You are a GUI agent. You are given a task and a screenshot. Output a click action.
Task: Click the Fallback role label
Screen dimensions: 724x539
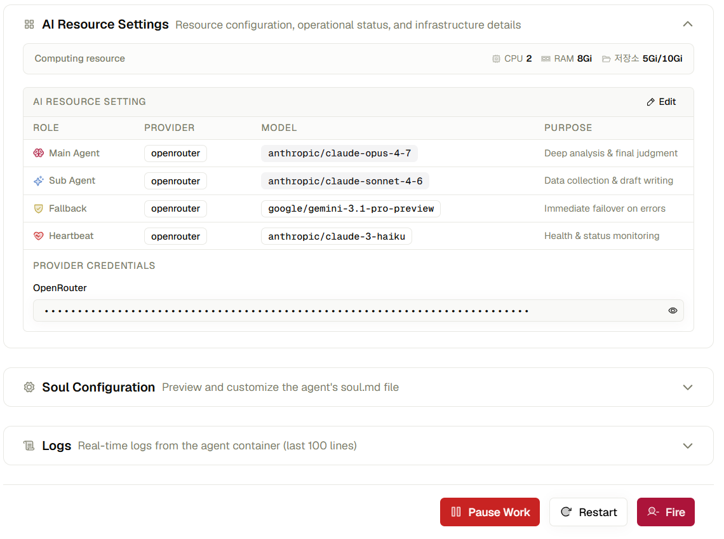pyautogui.click(x=68, y=208)
